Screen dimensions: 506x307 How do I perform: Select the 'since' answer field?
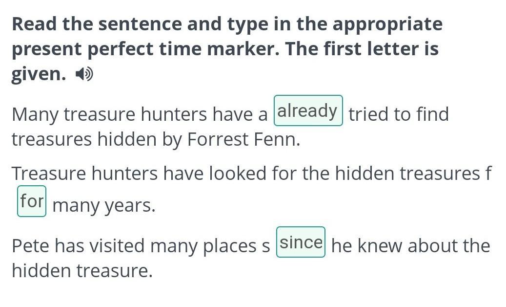coord(301,242)
